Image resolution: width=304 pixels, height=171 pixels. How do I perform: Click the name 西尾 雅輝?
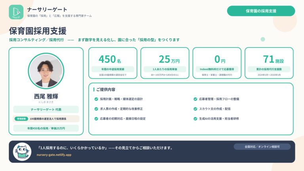pyautogui.click(x=46, y=96)
